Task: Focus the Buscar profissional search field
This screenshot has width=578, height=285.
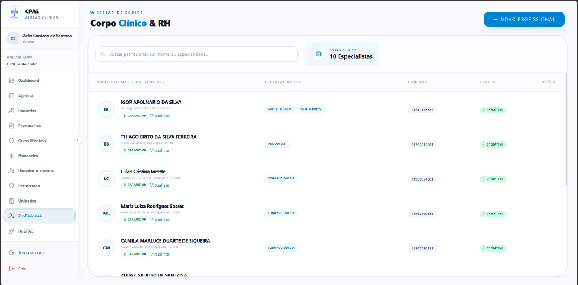Action: (x=196, y=54)
